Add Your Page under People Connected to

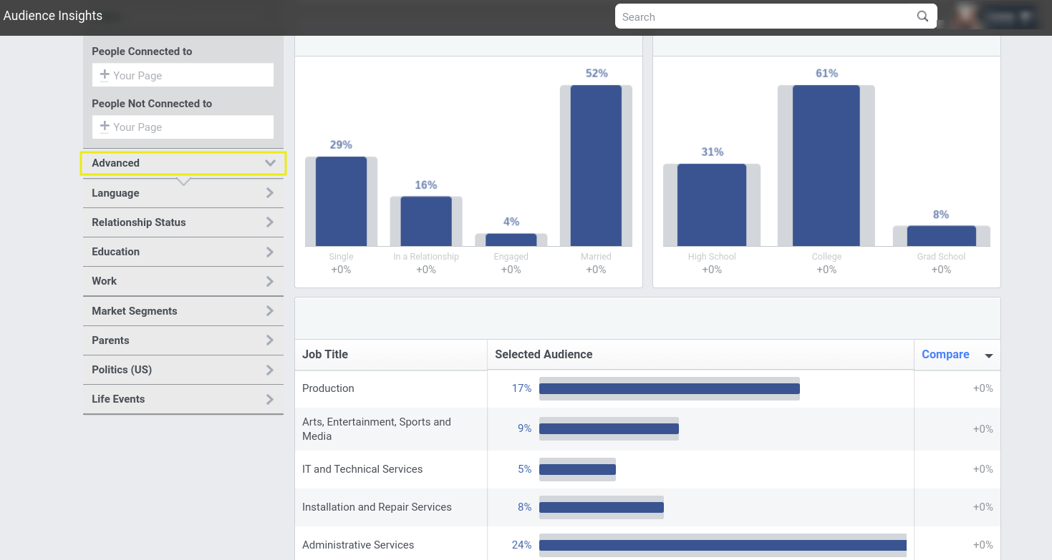pyautogui.click(x=183, y=75)
